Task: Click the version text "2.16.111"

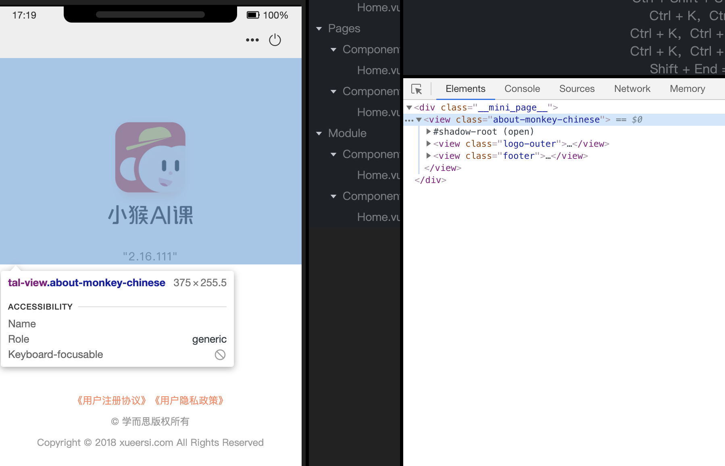Action: [x=150, y=256]
